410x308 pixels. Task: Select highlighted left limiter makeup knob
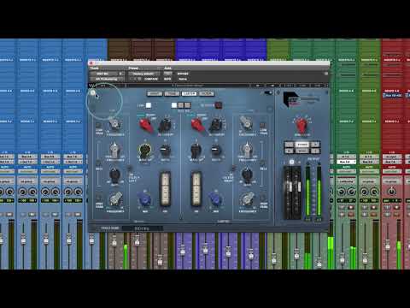click(x=144, y=150)
